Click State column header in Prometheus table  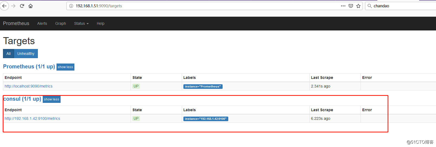[137, 78]
